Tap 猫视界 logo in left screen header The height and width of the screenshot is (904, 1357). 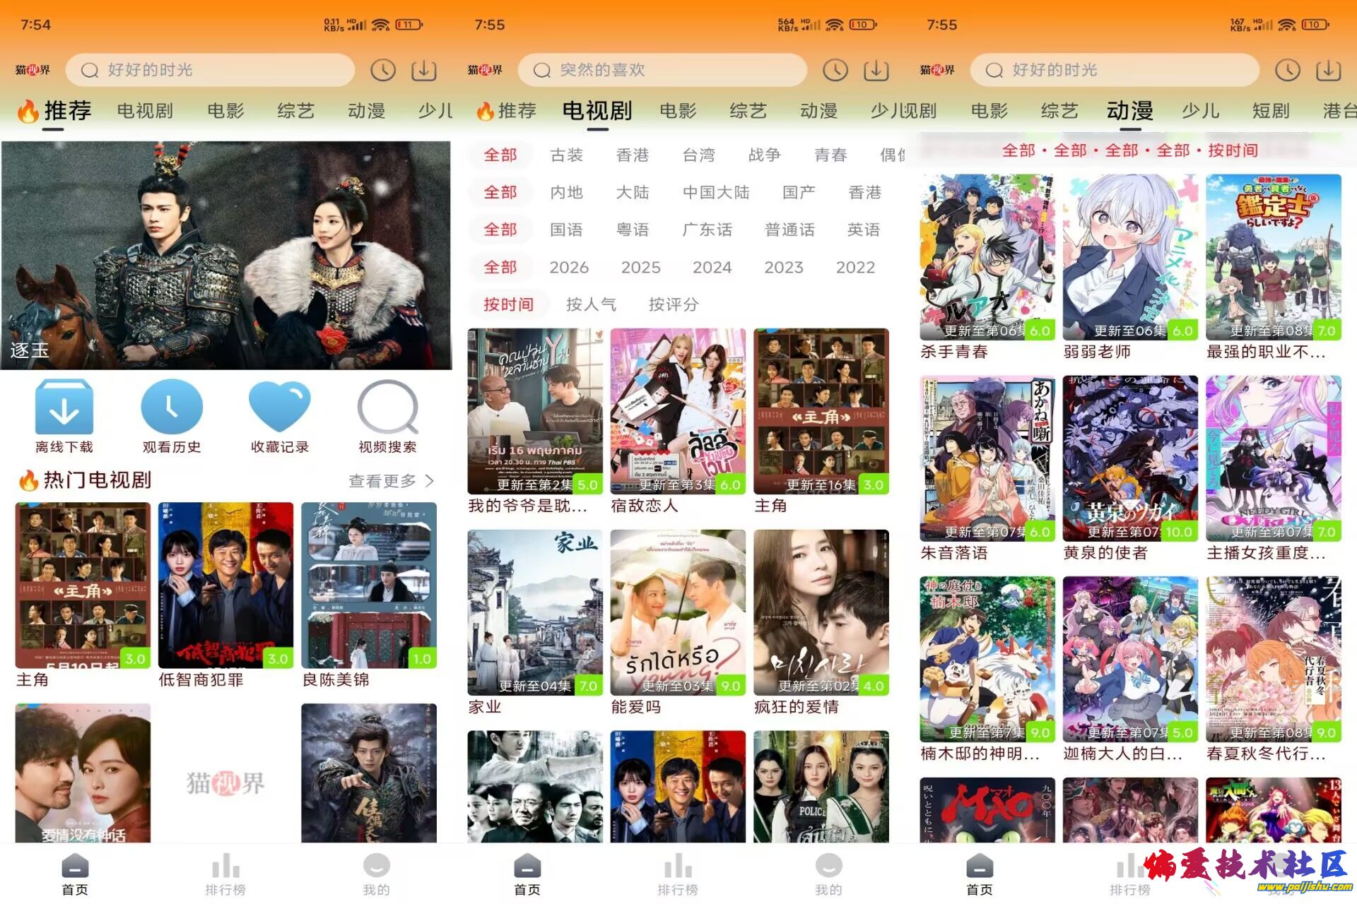33,70
